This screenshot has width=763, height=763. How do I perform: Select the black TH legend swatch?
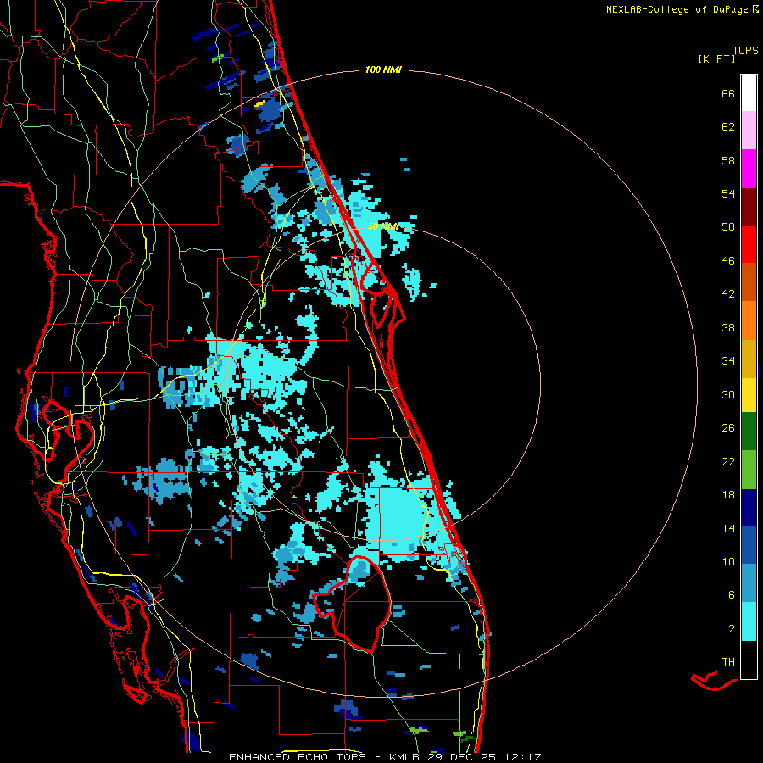749,660
